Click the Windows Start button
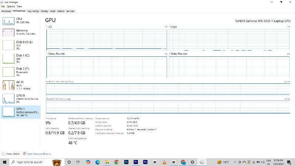Screen dimensions: 295x166 (x=4, y=162)
